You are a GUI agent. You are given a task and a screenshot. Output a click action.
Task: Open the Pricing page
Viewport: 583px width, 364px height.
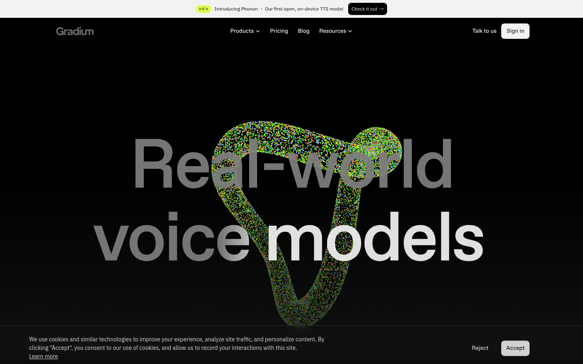(x=279, y=31)
